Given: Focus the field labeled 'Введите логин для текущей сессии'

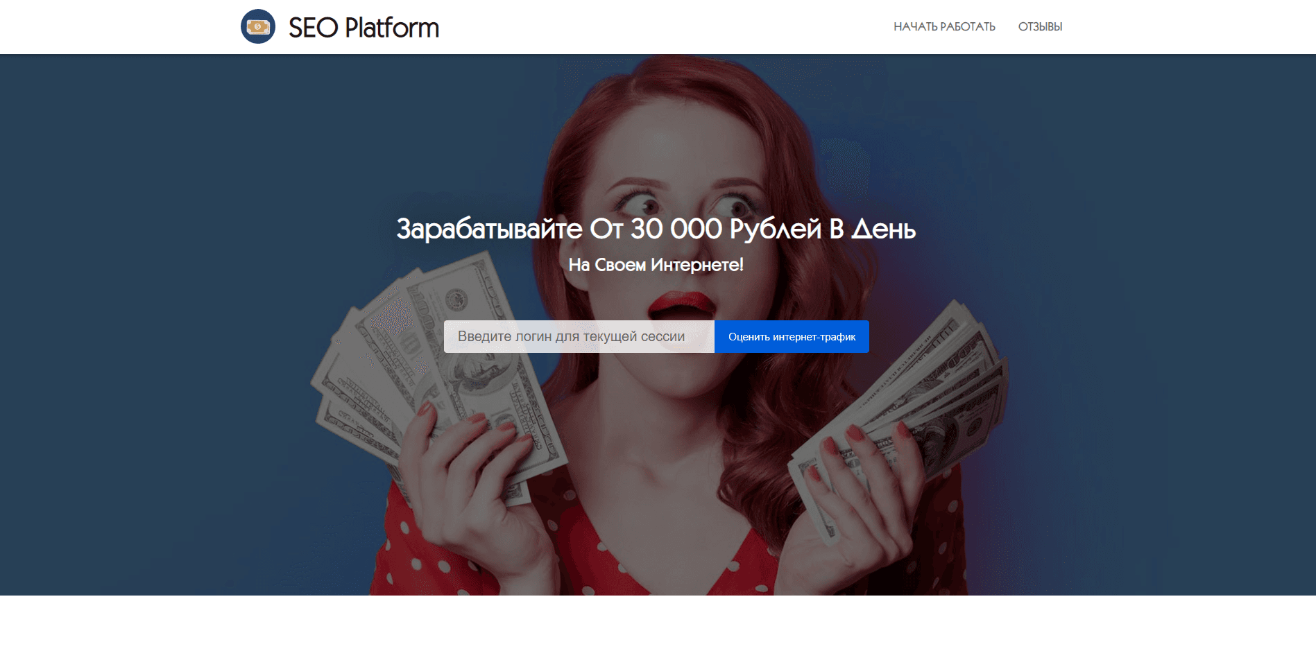Looking at the screenshot, I should coord(579,336).
